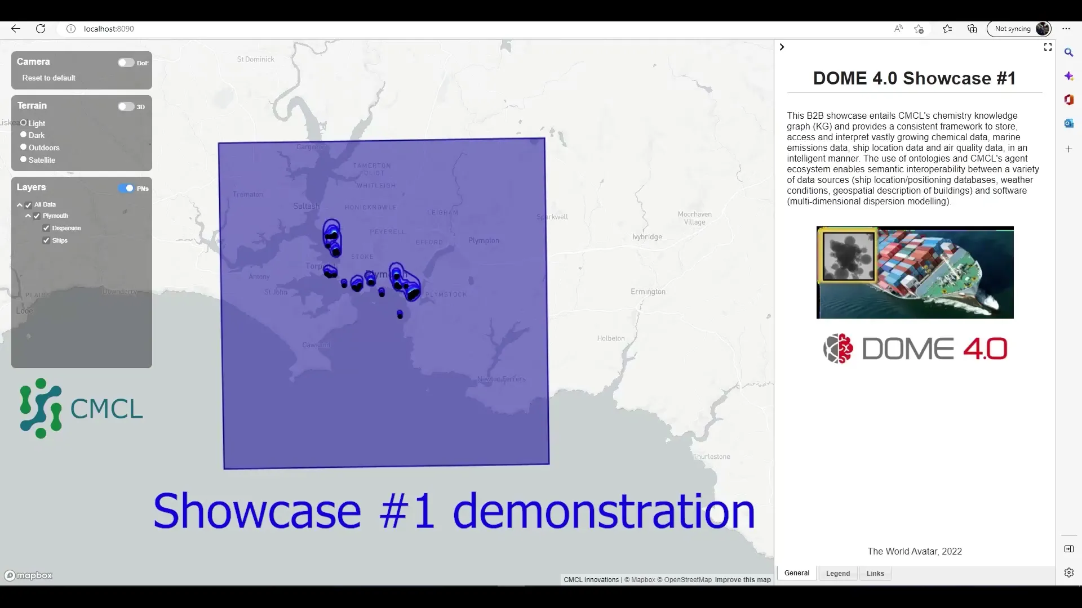
Task: View site information icon in address bar
Action: pos(71,29)
